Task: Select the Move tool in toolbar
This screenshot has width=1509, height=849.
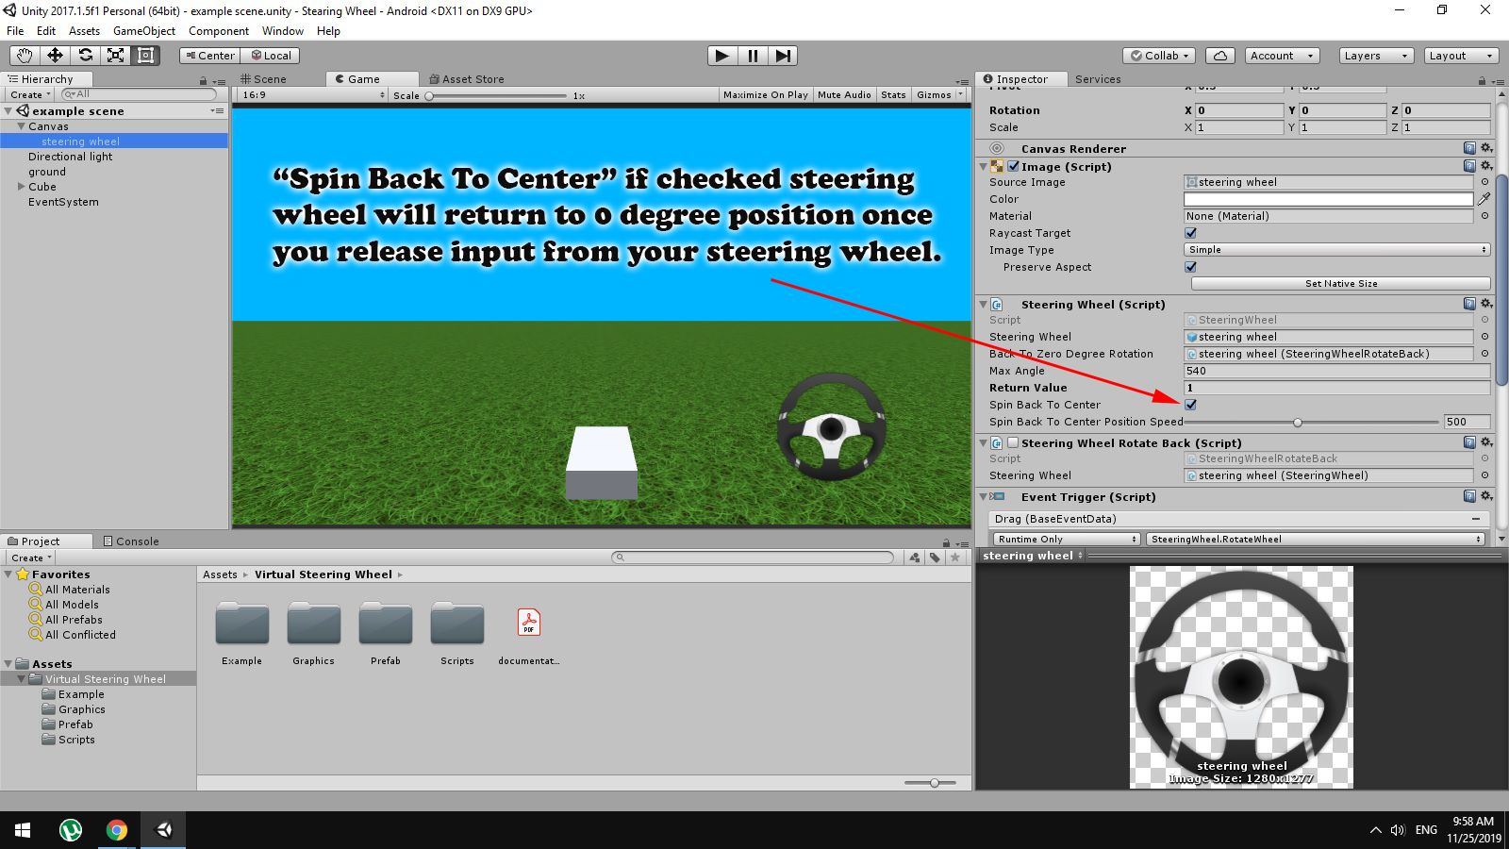Action: point(55,56)
